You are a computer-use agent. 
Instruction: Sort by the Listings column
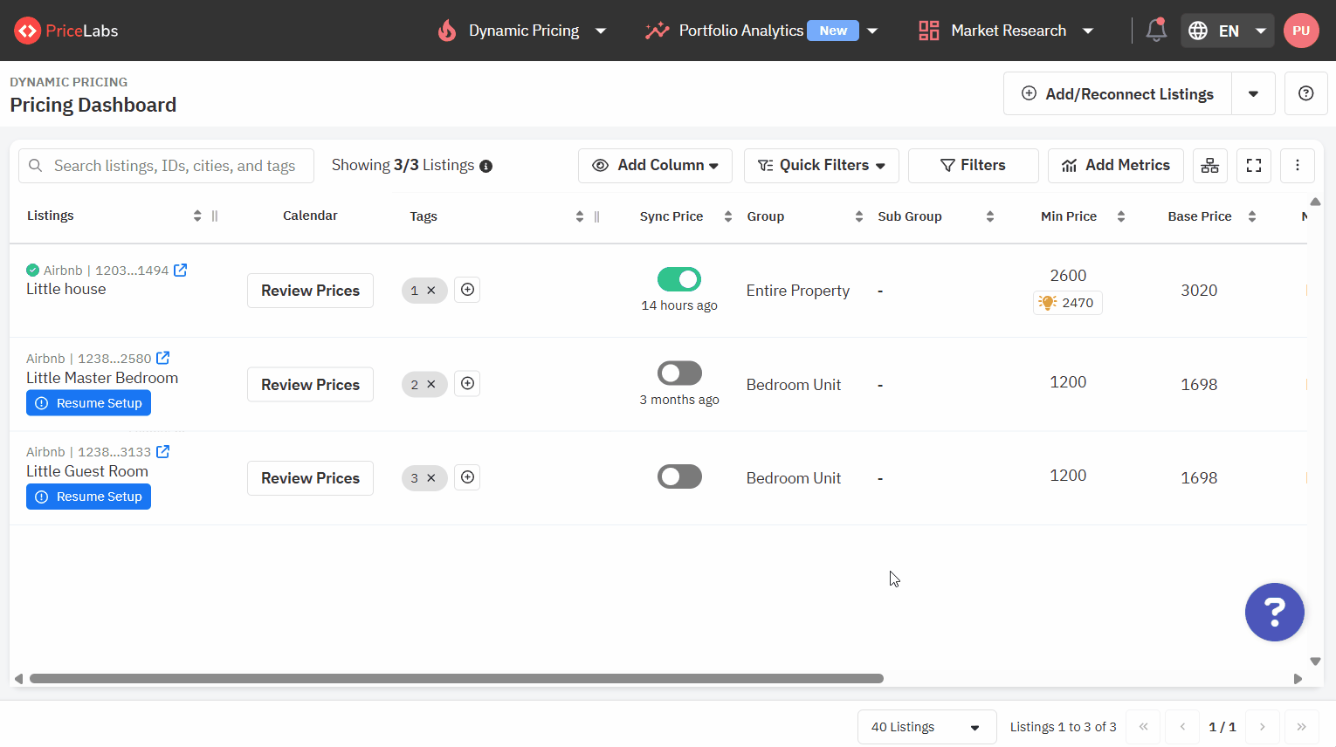[x=197, y=216]
